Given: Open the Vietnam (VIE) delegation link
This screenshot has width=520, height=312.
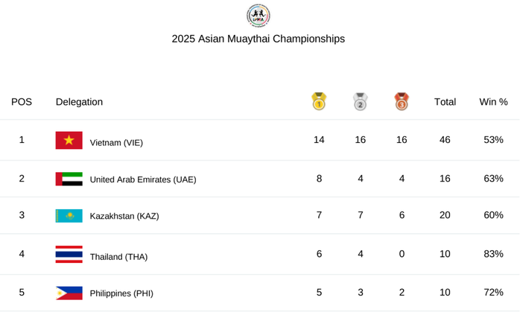Looking at the screenshot, I should coord(116,142).
